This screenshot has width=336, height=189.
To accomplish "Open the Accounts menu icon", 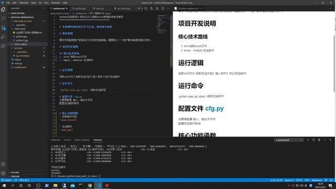I will 3,164.
